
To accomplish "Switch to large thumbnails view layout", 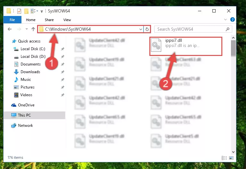I will point(231,158).
